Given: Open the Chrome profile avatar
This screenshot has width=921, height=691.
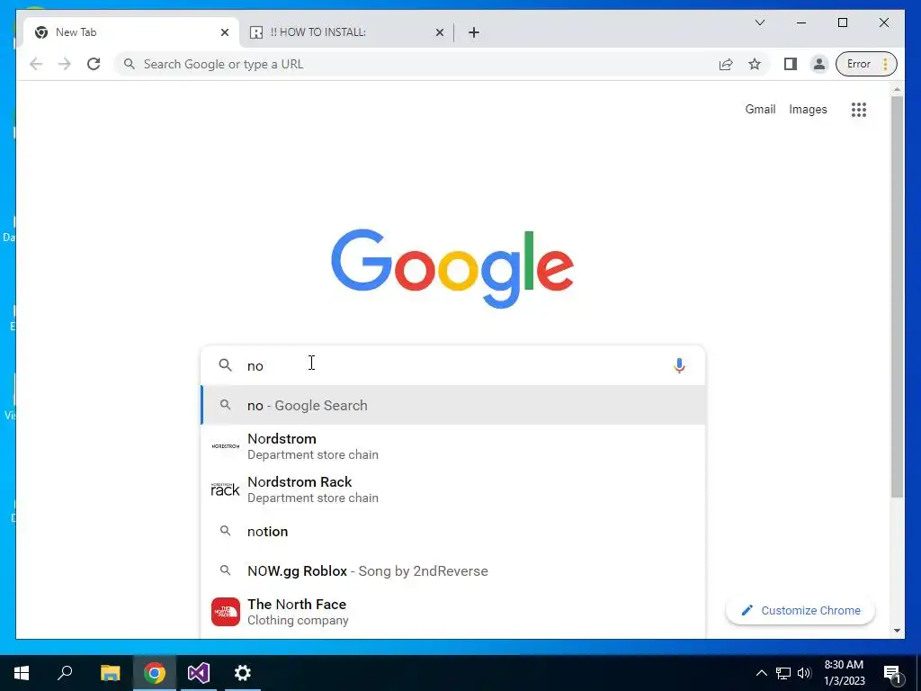Looking at the screenshot, I should point(818,64).
